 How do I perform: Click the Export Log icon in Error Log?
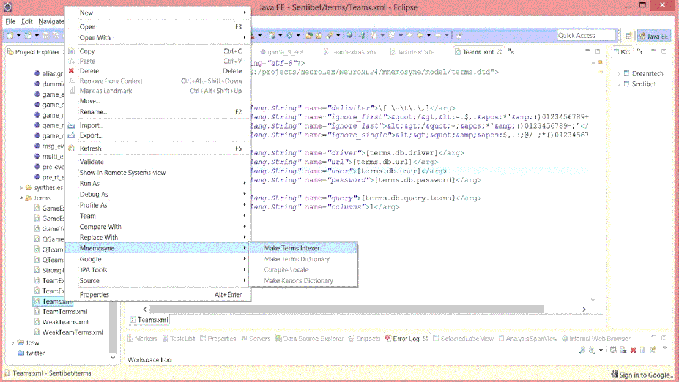pos(582,350)
